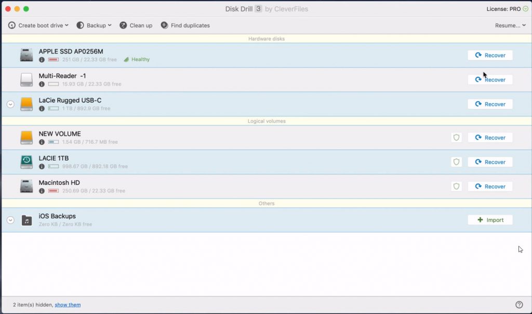The height and width of the screenshot is (314, 532).
Task: Select the Multi-Reader -1 name
Action: (62, 76)
